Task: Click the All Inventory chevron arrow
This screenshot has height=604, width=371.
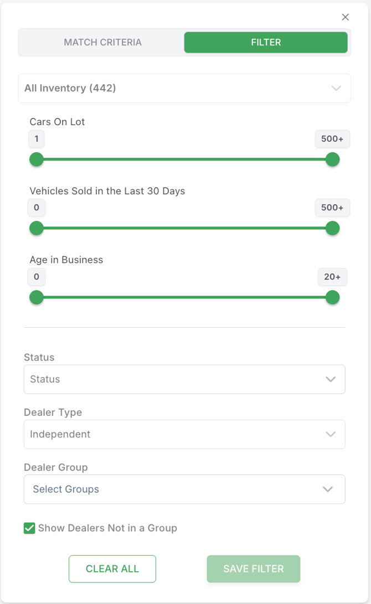Action: (336, 88)
